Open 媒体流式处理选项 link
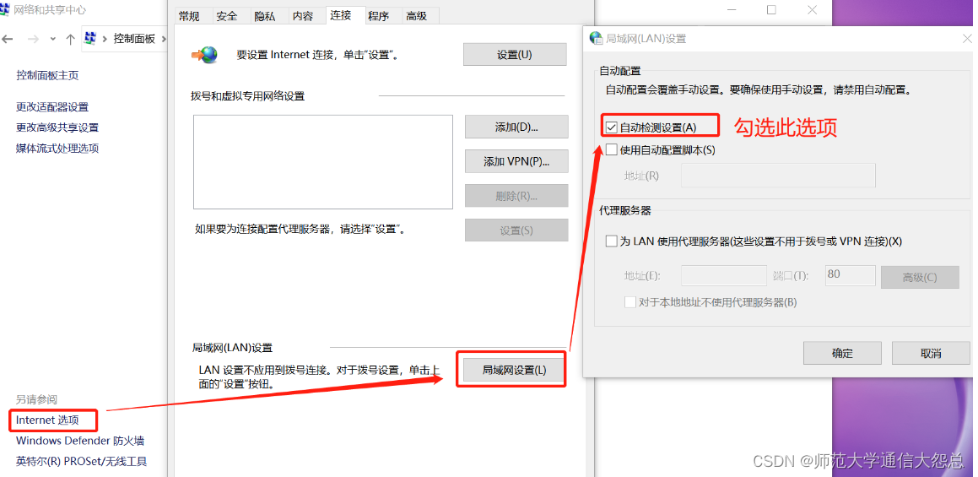The width and height of the screenshot is (978, 477). point(57,148)
